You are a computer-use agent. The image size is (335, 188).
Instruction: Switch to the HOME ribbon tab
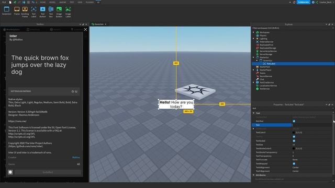tap(43, 2)
